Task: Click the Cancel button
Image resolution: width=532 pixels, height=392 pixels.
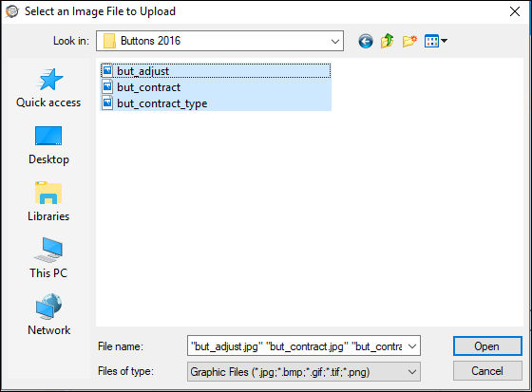Action: 487,371
